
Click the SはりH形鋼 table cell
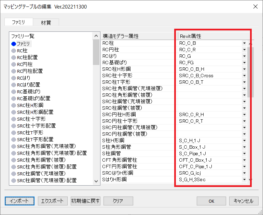click(x=139, y=179)
